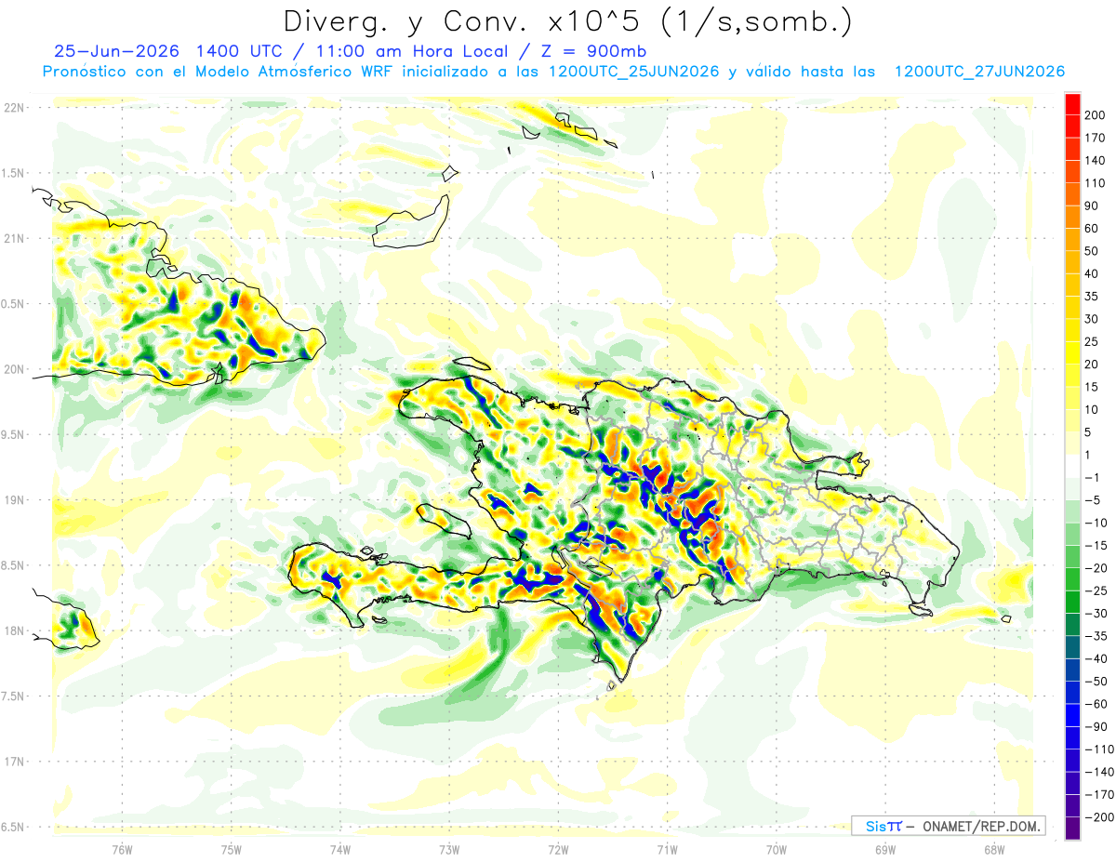The width and height of the screenshot is (1116, 862).
Task: Click the '0.5N' latitude label
Action: click(13, 304)
